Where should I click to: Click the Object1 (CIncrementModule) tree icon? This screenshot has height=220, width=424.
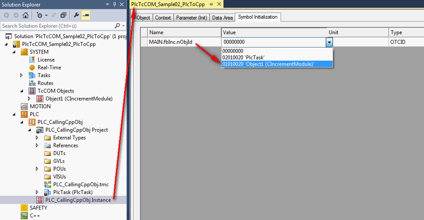(40, 99)
